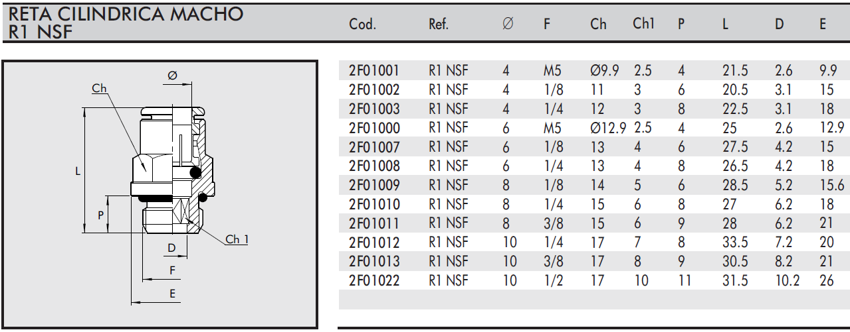This screenshot has width=850, height=332.
Task: Click the title RETA CILINDRICA MACHO
Action: coord(126,14)
